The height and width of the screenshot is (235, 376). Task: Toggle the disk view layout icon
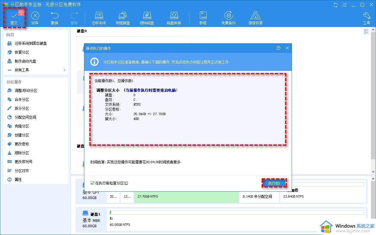[x=366, y=31]
